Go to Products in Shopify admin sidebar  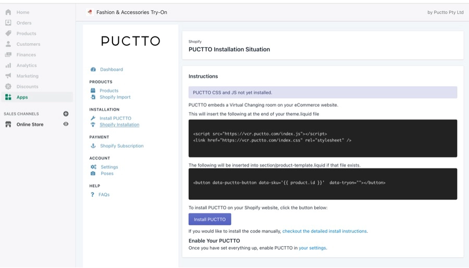pyautogui.click(x=27, y=33)
